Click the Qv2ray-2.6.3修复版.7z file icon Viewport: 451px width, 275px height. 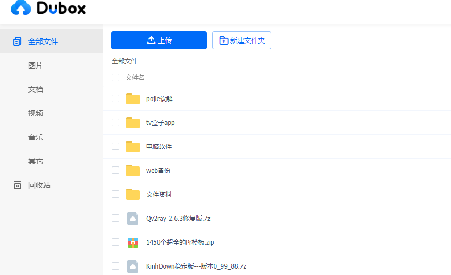pos(132,218)
